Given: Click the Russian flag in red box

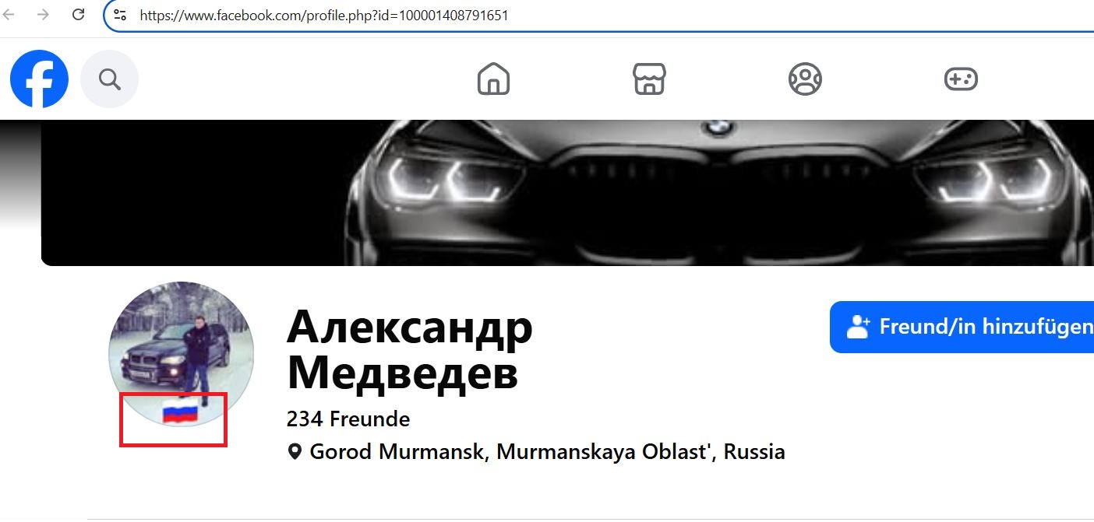Looking at the screenshot, I should pos(180,411).
